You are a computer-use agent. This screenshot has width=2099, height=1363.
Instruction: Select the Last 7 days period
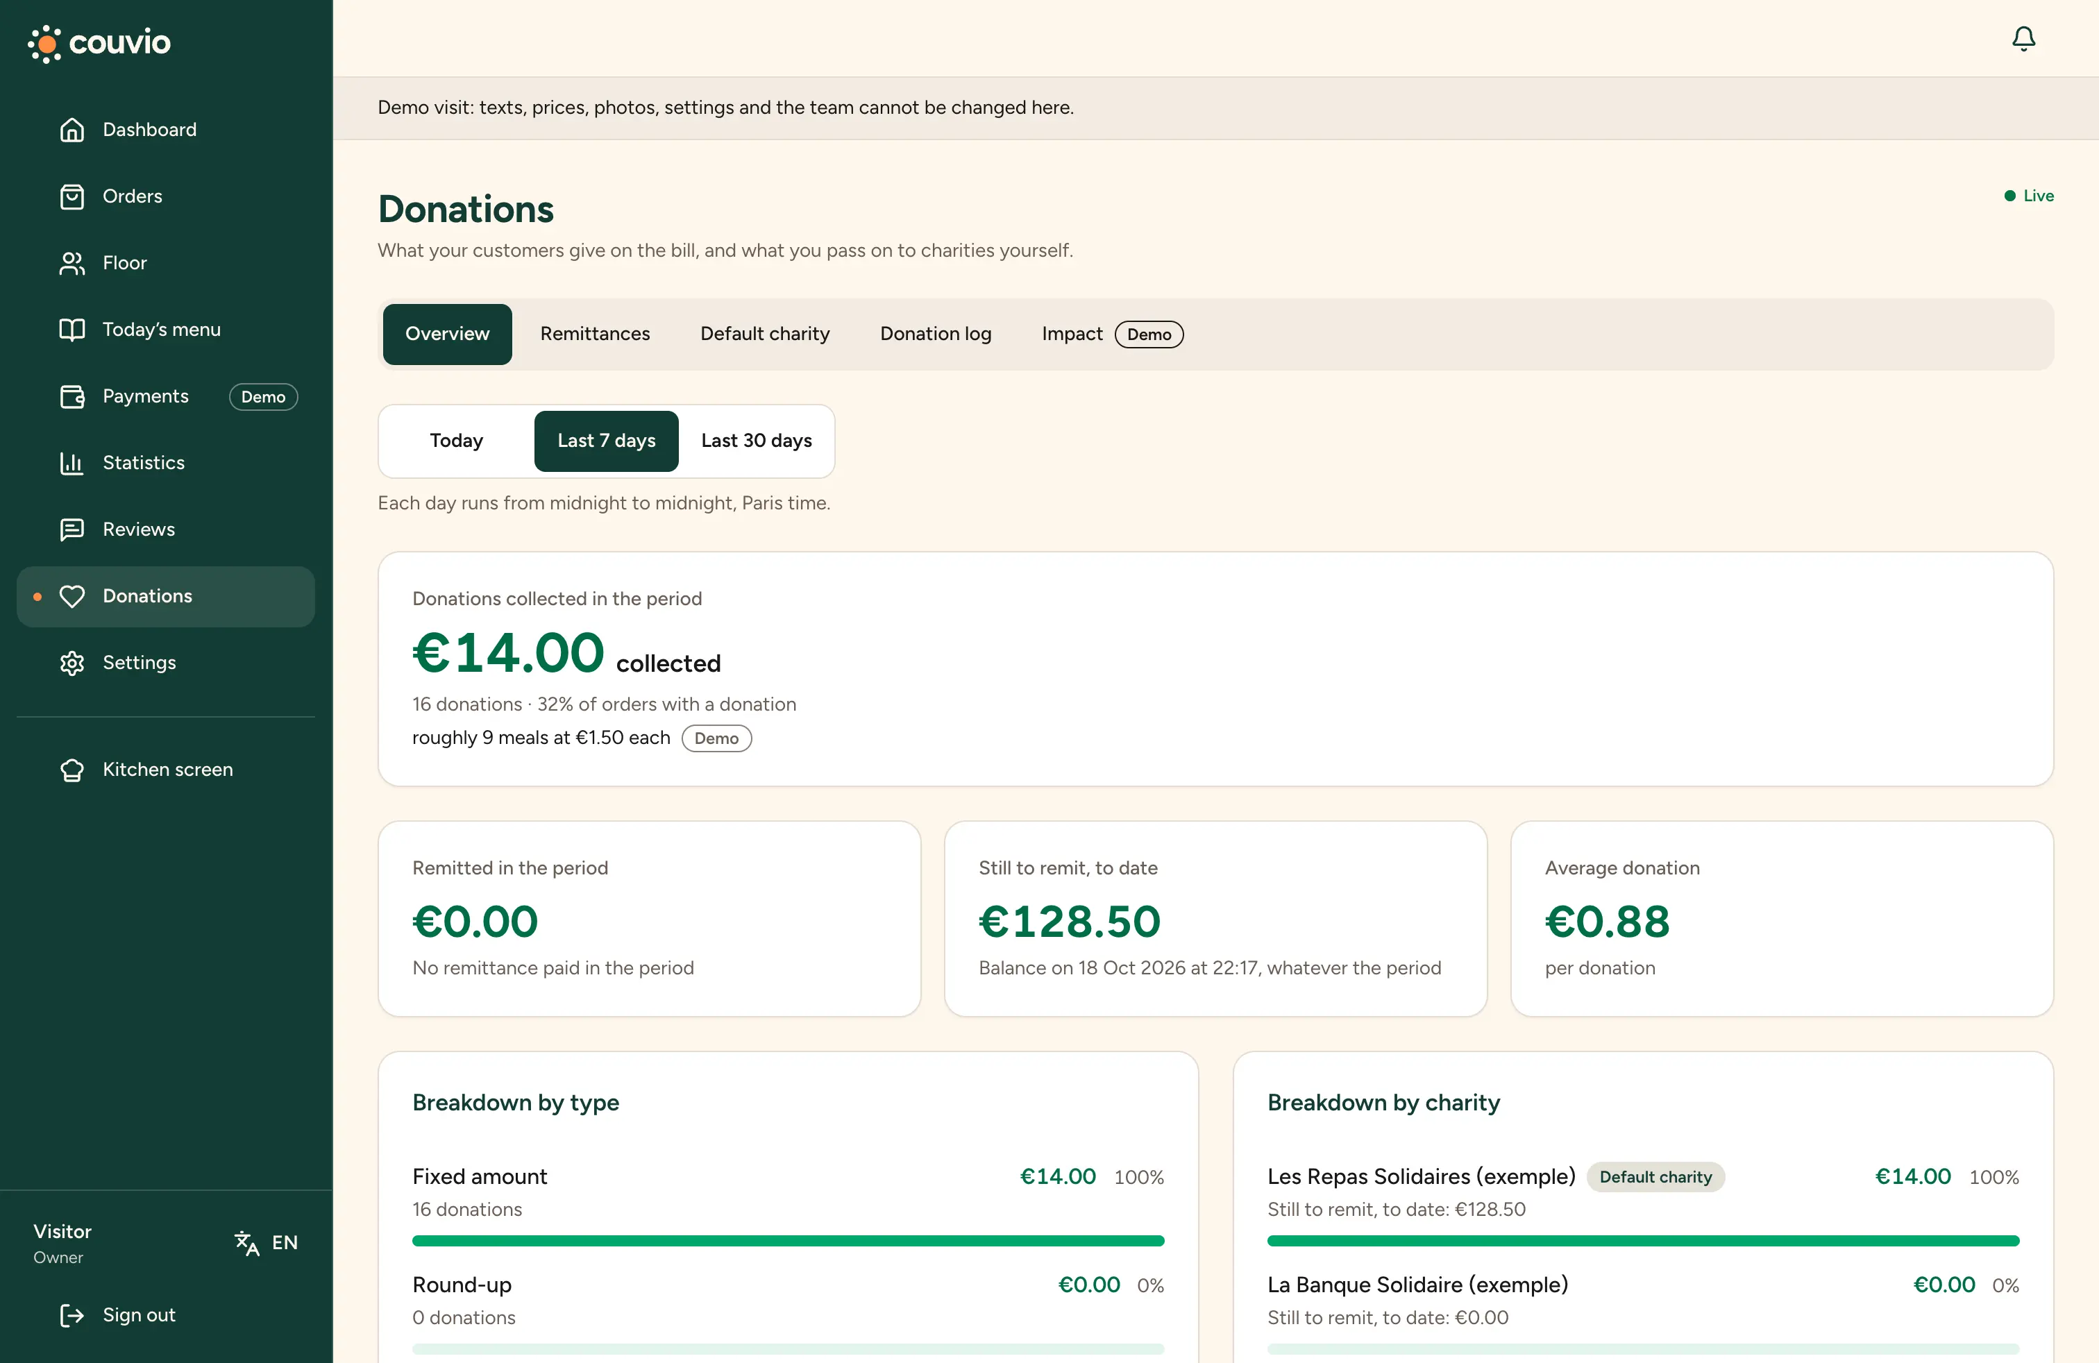(607, 441)
